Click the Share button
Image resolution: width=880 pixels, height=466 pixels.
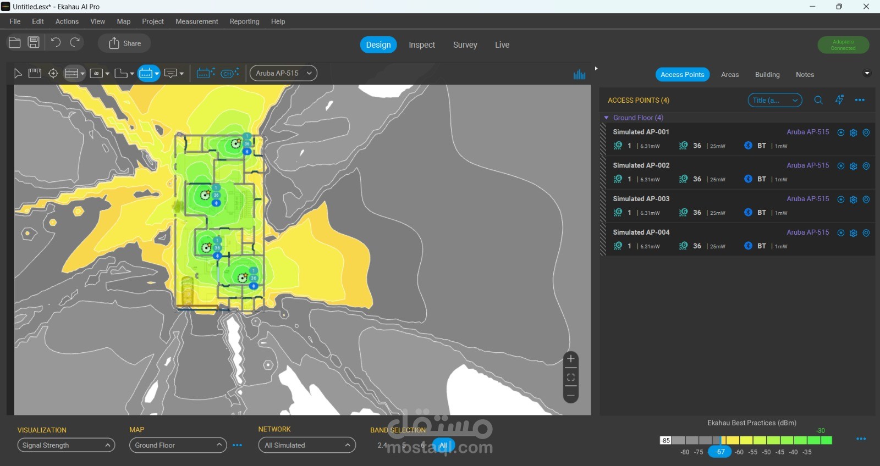[125, 43]
